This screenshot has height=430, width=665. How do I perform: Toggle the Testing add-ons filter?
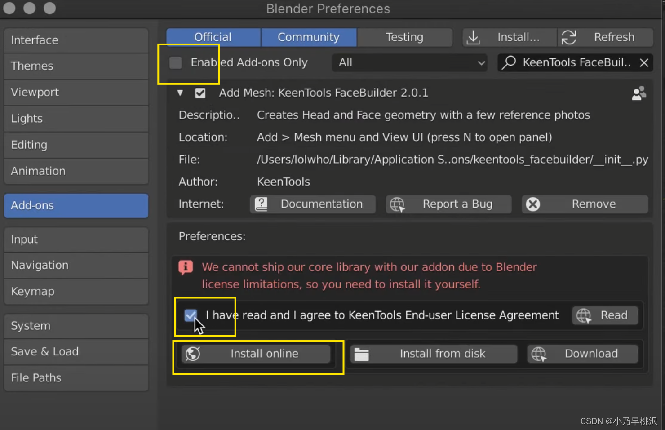coord(404,37)
